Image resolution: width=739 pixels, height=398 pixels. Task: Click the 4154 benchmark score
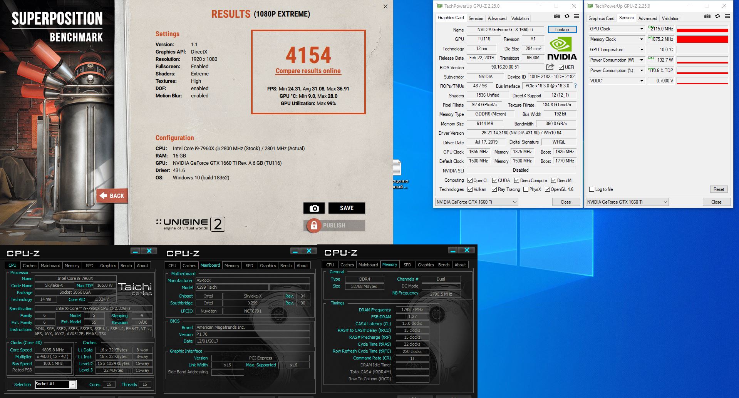pos(308,55)
